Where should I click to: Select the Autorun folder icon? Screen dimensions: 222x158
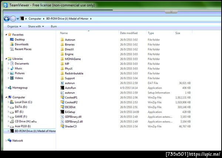point(62,39)
